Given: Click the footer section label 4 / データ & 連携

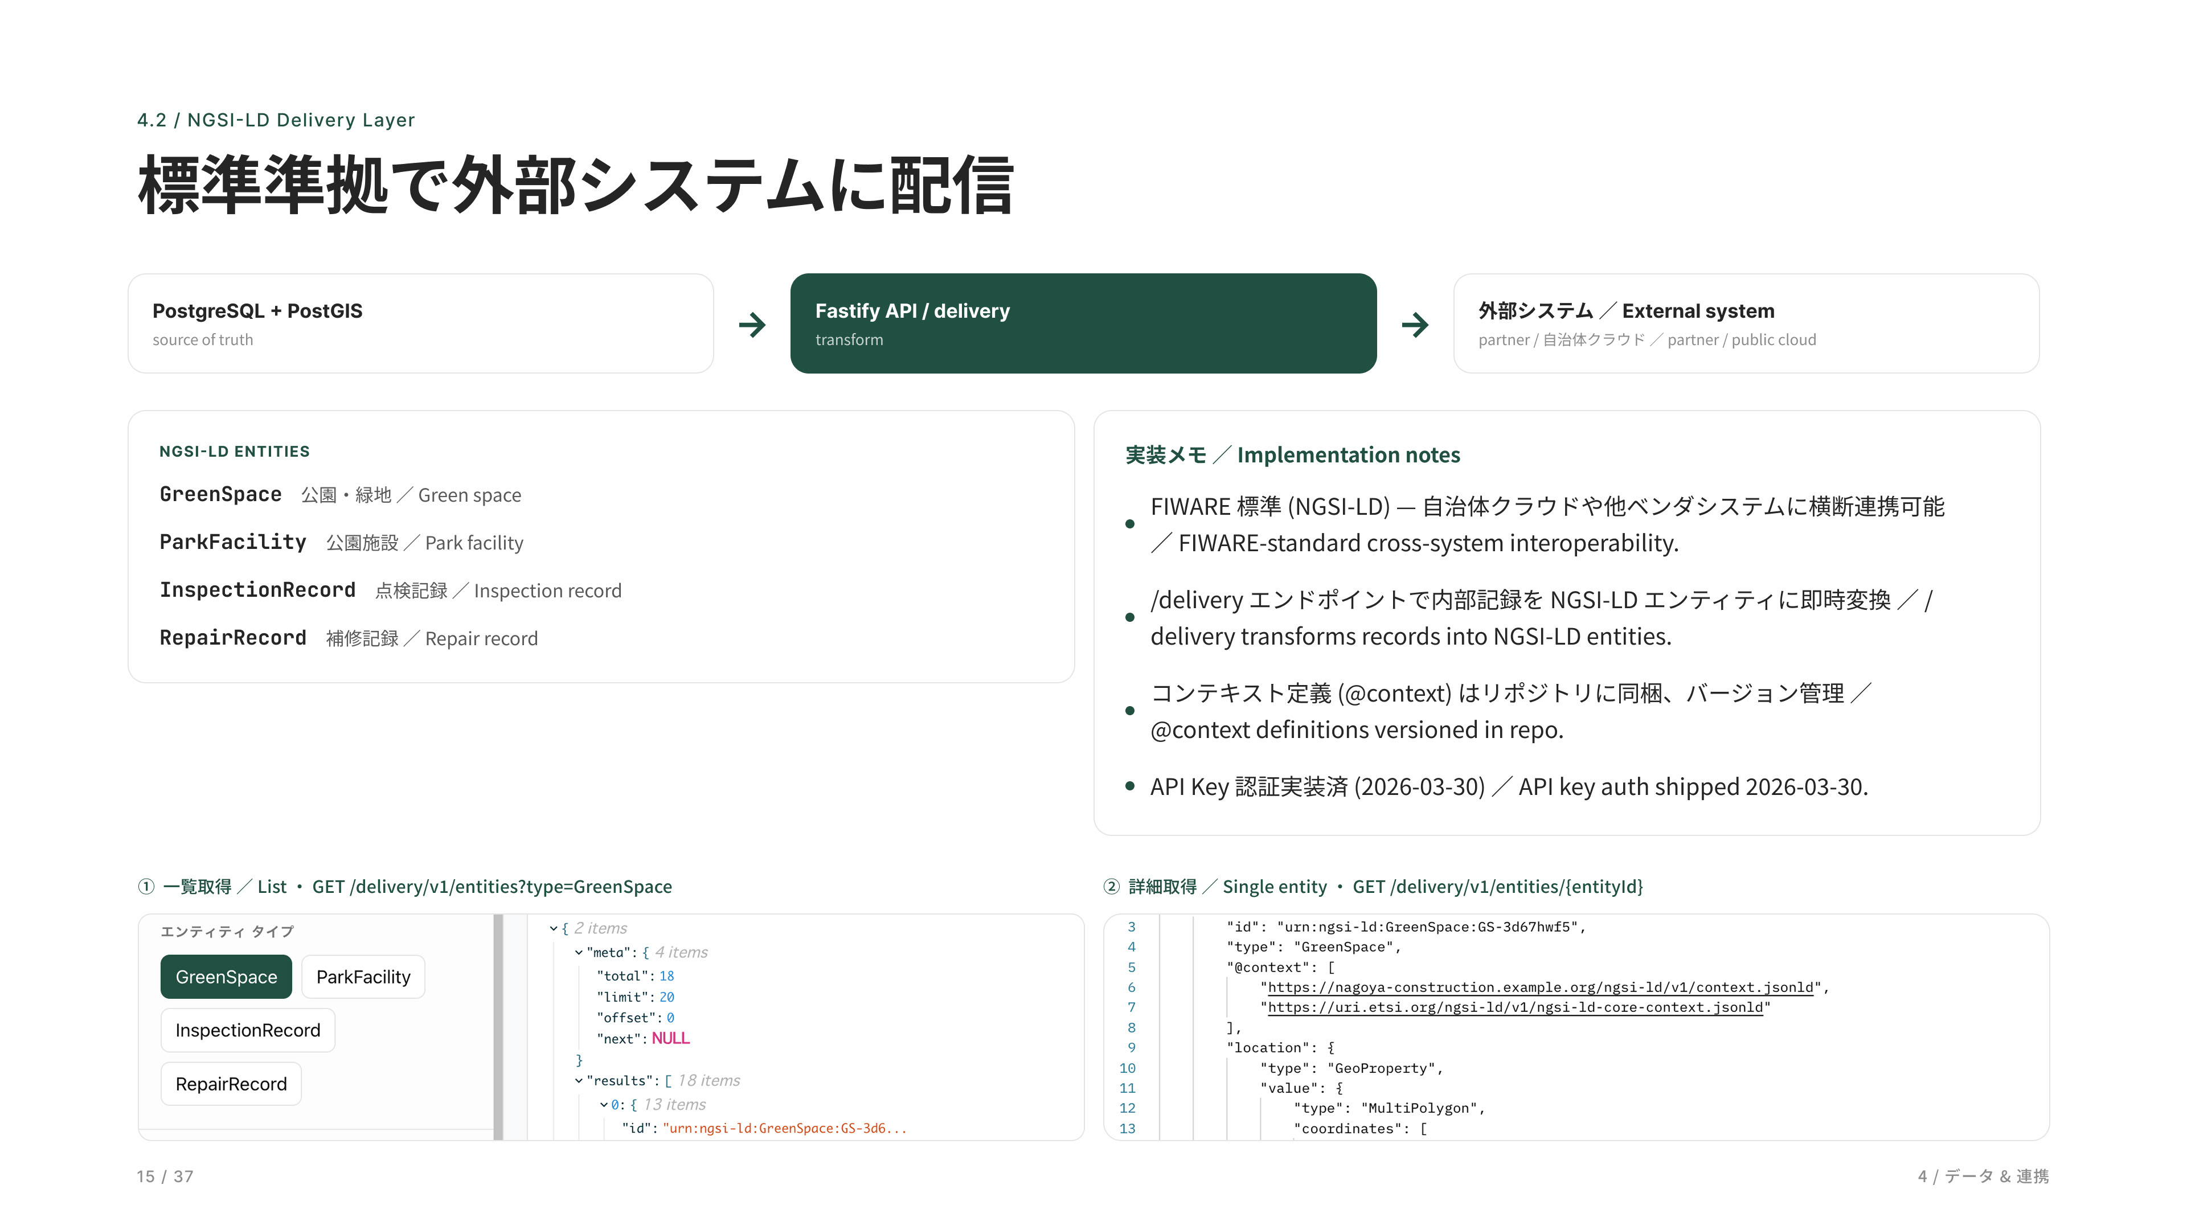Looking at the screenshot, I should 1983,1176.
